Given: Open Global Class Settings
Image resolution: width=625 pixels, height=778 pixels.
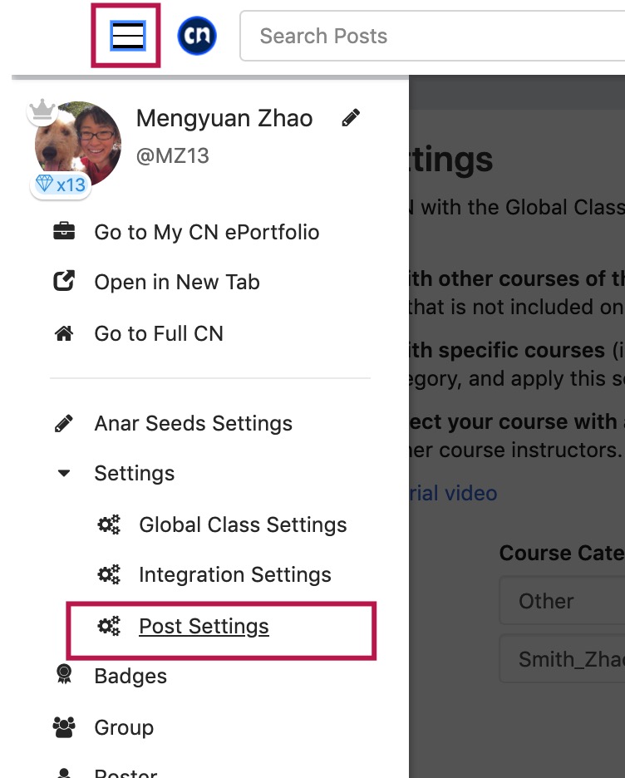Looking at the screenshot, I should (x=243, y=524).
